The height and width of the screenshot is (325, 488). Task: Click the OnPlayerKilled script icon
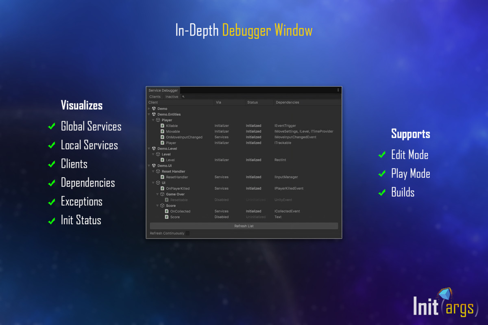163,188
